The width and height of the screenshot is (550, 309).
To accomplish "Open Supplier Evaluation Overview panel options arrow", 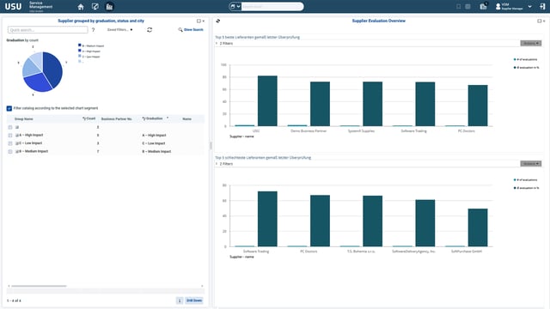I will pos(544,21).
